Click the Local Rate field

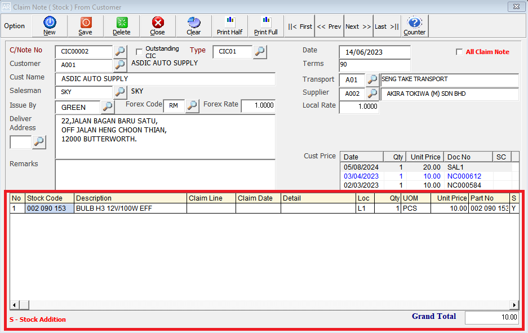[x=359, y=106]
